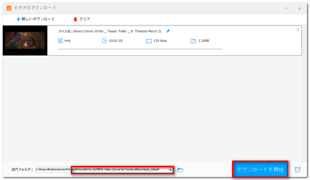The height and width of the screenshot is (180, 310).
Task: Select クリア to clear the list
Action: (85, 19)
